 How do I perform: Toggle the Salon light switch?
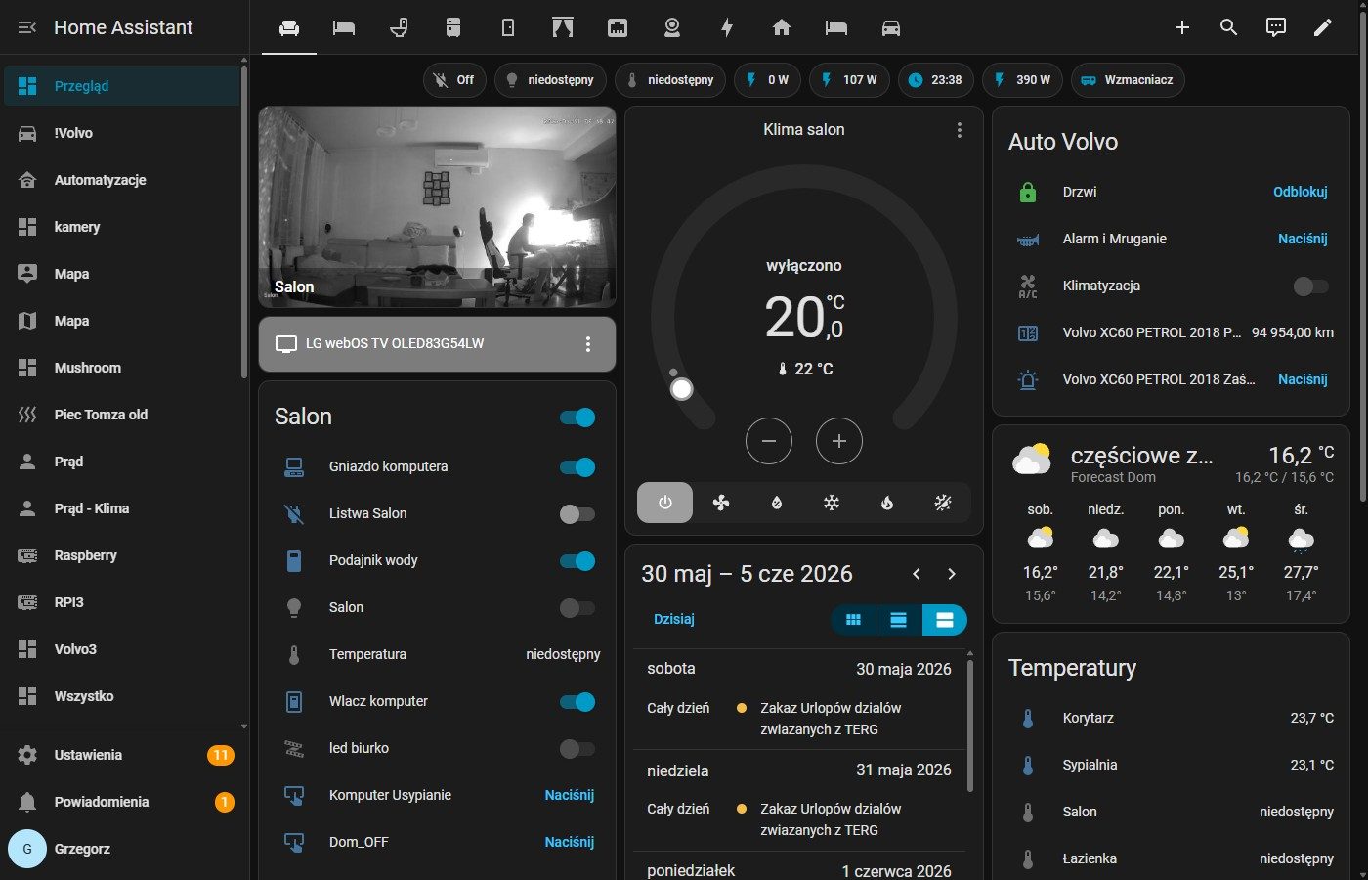(x=577, y=608)
